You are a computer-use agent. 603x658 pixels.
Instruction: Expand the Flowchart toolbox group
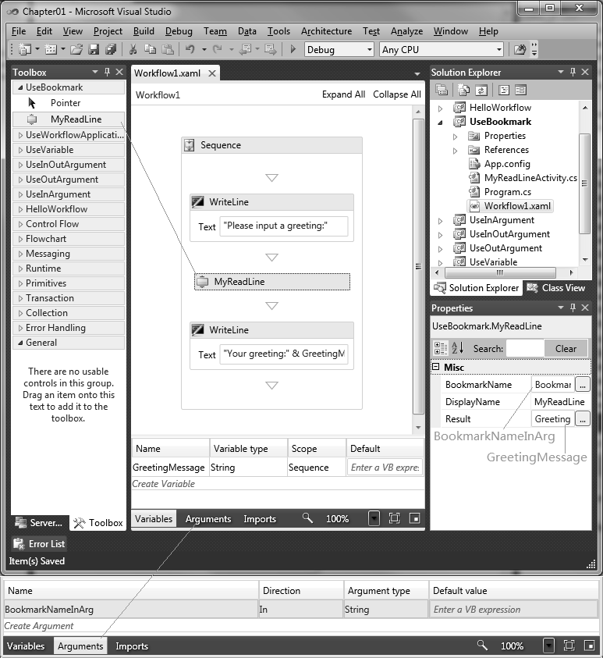coord(20,239)
